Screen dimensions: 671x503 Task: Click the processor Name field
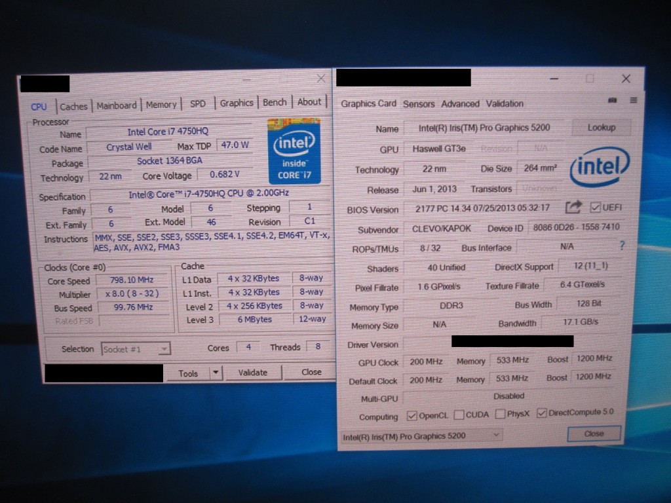point(168,132)
